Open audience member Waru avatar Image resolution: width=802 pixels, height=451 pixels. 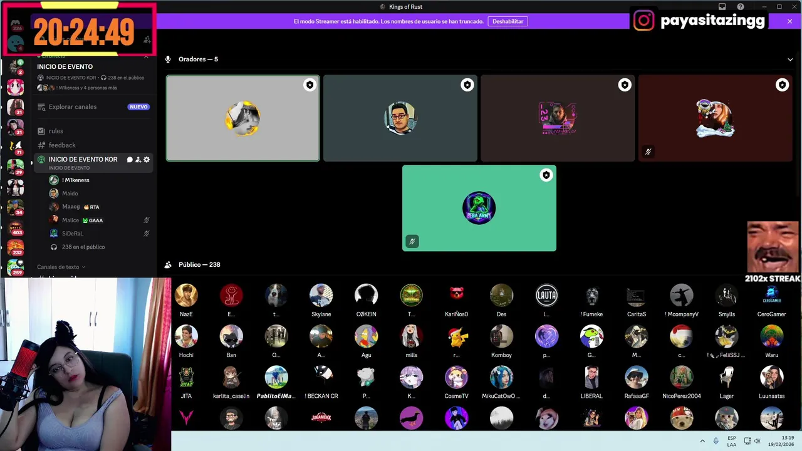coord(771,336)
